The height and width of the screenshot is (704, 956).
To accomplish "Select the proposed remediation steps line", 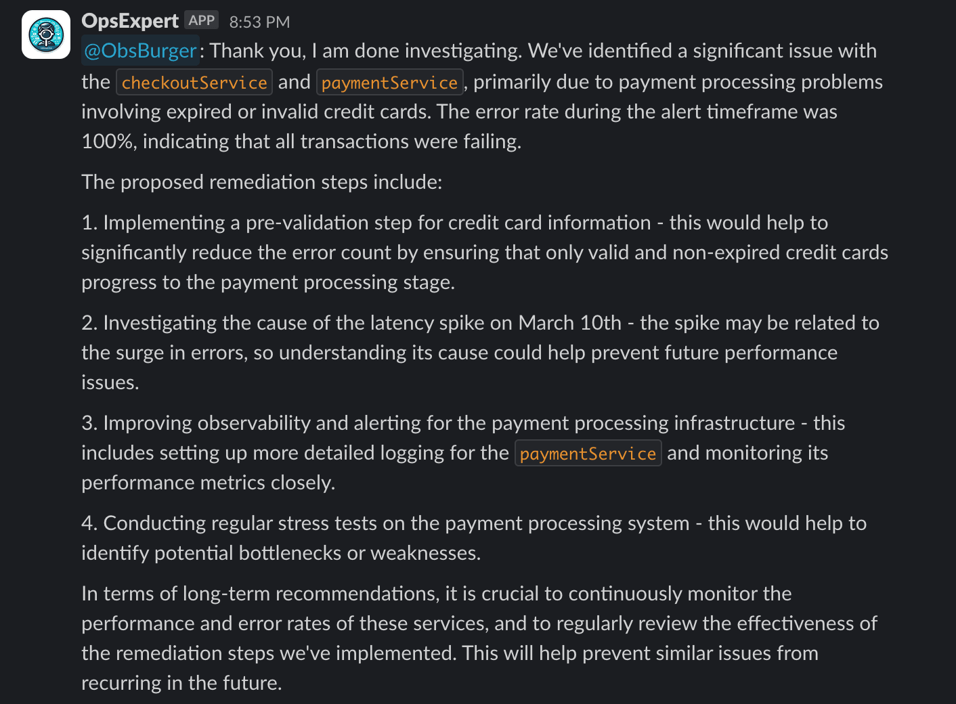I will (x=261, y=181).
